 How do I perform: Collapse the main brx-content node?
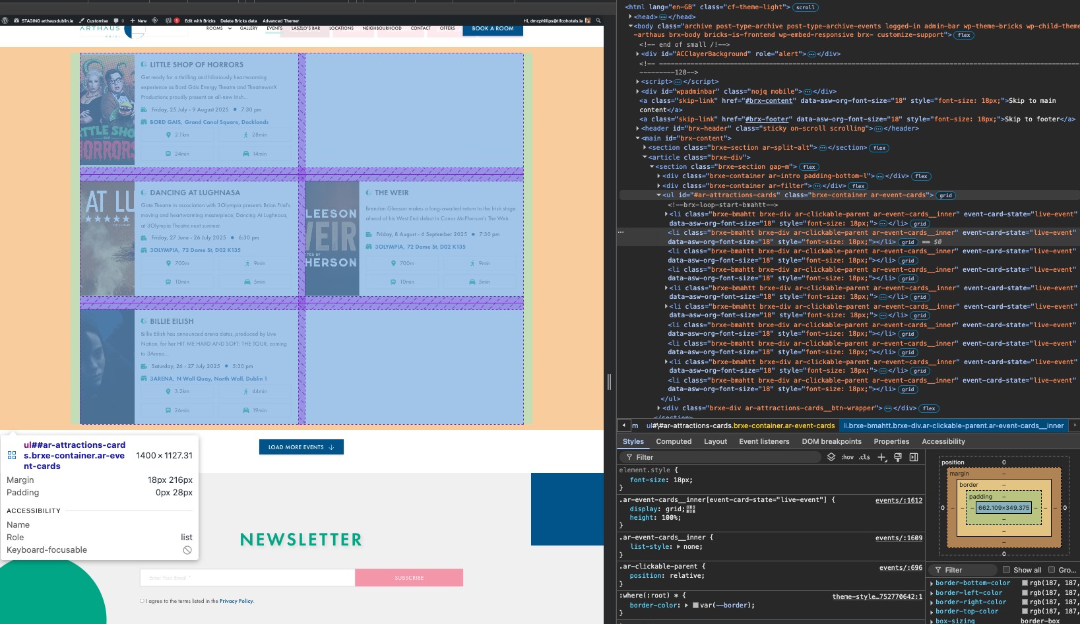pyautogui.click(x=637, y=139)
